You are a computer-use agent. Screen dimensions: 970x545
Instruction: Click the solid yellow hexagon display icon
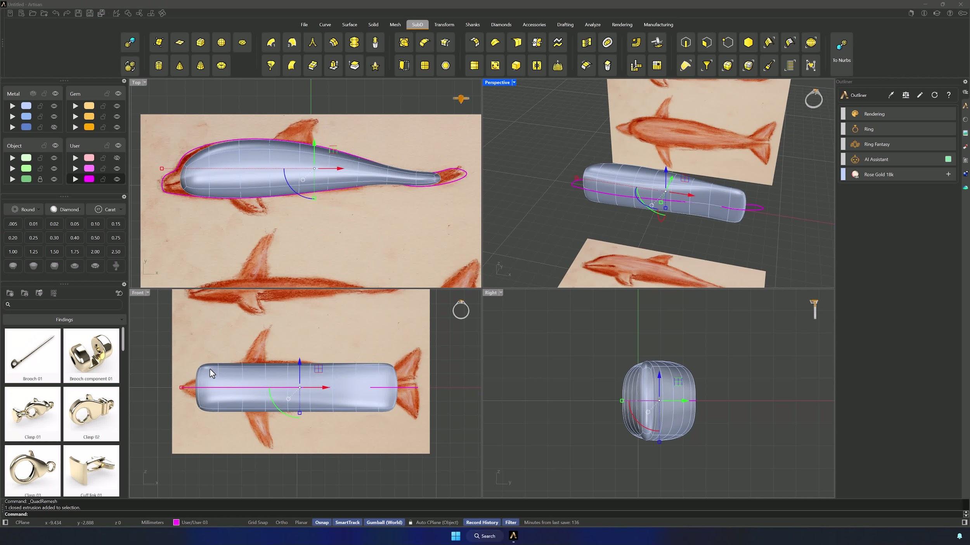748,42
